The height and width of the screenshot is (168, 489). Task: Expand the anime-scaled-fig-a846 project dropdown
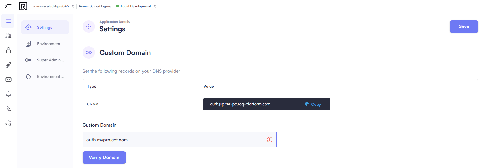click(x=53, y=6)
